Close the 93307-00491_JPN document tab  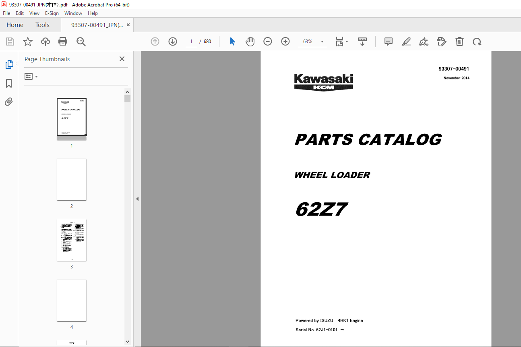pos(128,25)
